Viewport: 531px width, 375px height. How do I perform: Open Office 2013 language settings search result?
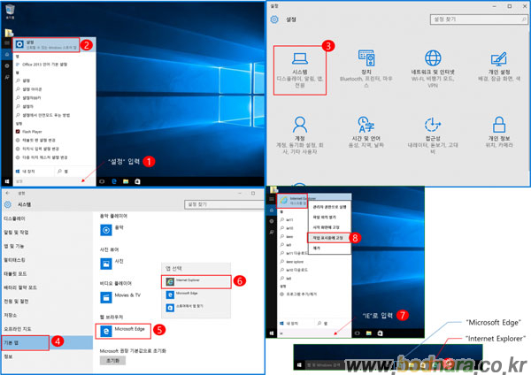42,65
